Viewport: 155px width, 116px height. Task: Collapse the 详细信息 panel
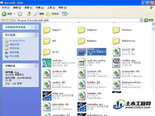[x=36, y=66]
